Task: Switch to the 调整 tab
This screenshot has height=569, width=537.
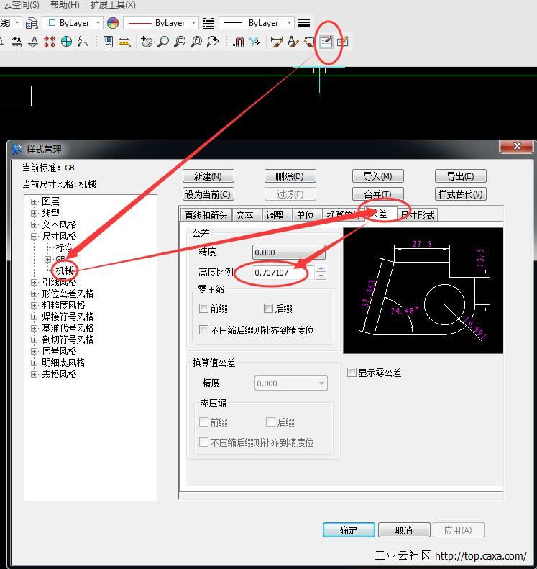Action: (275, 215)
